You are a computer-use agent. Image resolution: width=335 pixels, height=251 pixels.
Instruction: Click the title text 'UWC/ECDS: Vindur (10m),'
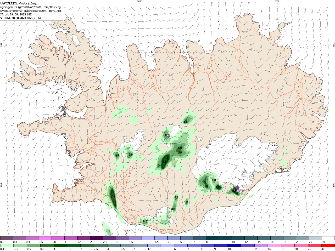point(19,3)
